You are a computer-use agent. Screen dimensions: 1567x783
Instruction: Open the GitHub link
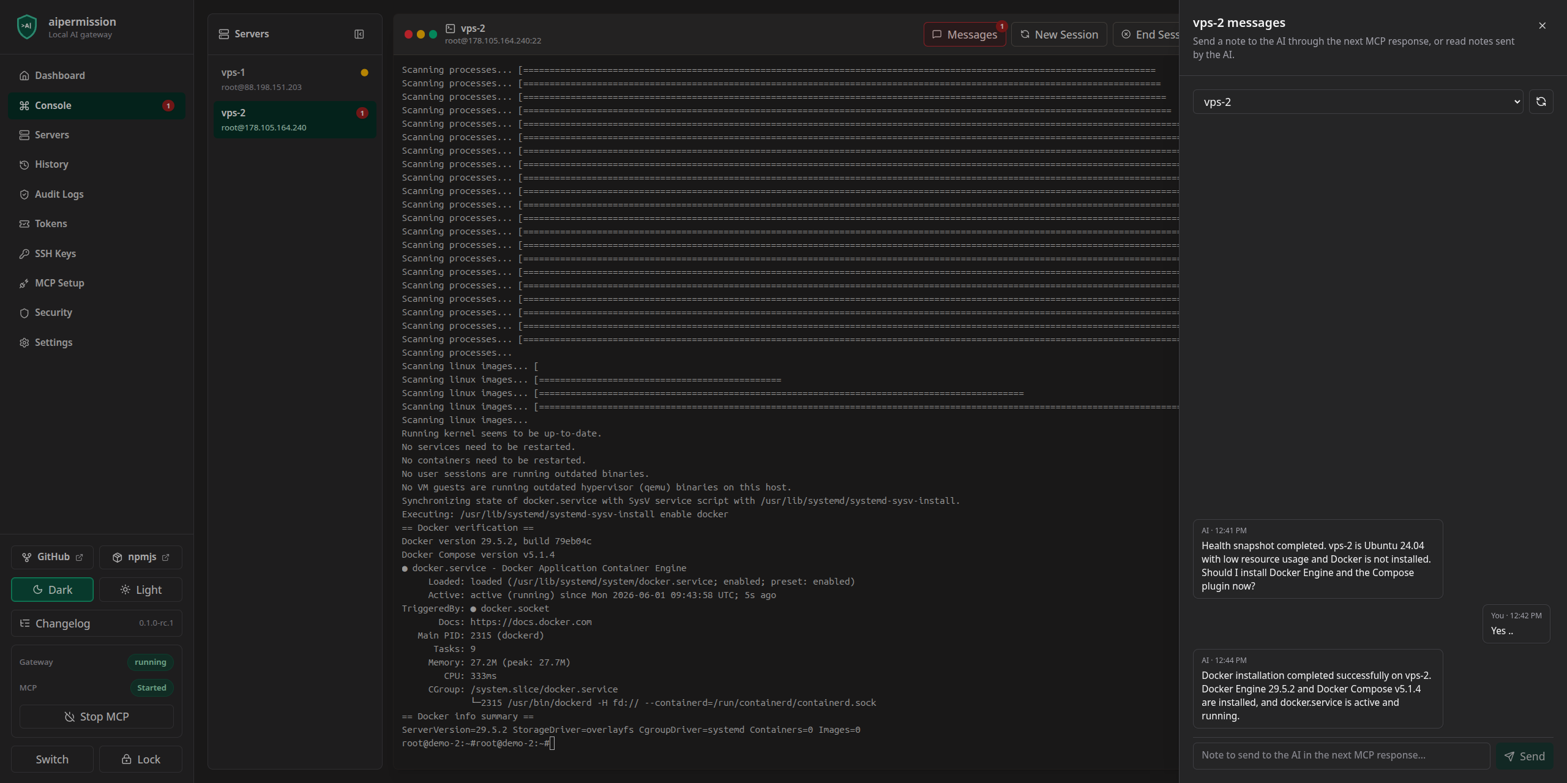pos(52,557)
